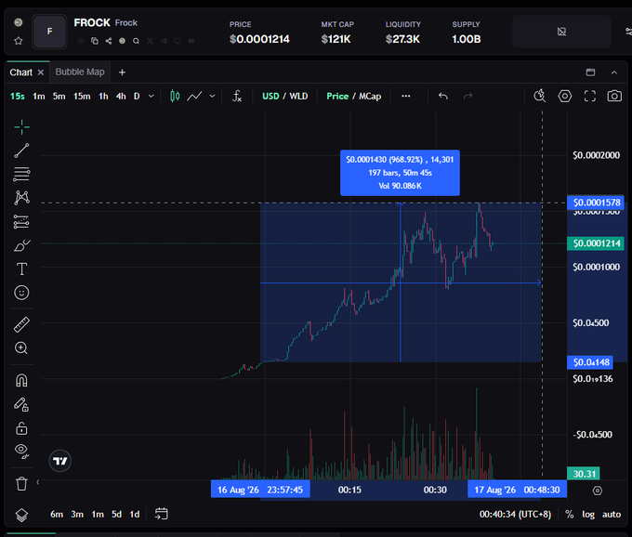
Task: Select the 1m timeframe in top toolbar
Action: point(39,96)
